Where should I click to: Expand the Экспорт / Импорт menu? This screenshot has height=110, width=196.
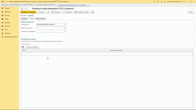coord(32,47)
